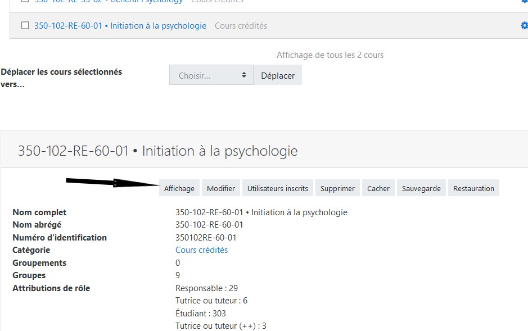Open gear settings for Initiation à la psychologie
The image size is (528, 331).
point(524,25)
